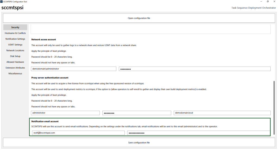Open the Notification Settings tab
This screenshot has height=150, width=278.
(x=15, y=39)
